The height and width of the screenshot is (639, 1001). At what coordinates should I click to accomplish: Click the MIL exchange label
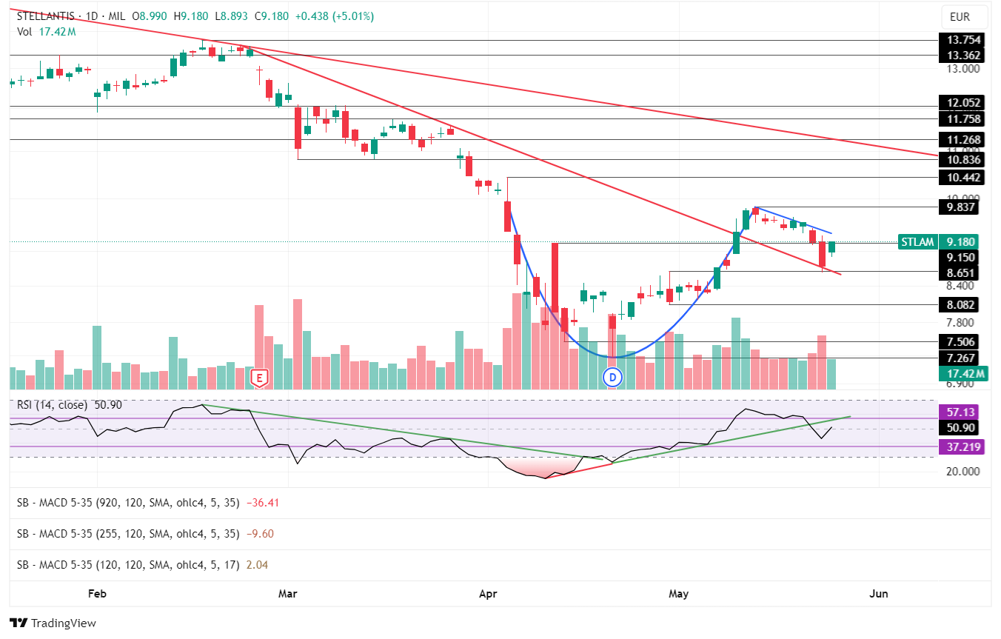click(x=118, y=16)
